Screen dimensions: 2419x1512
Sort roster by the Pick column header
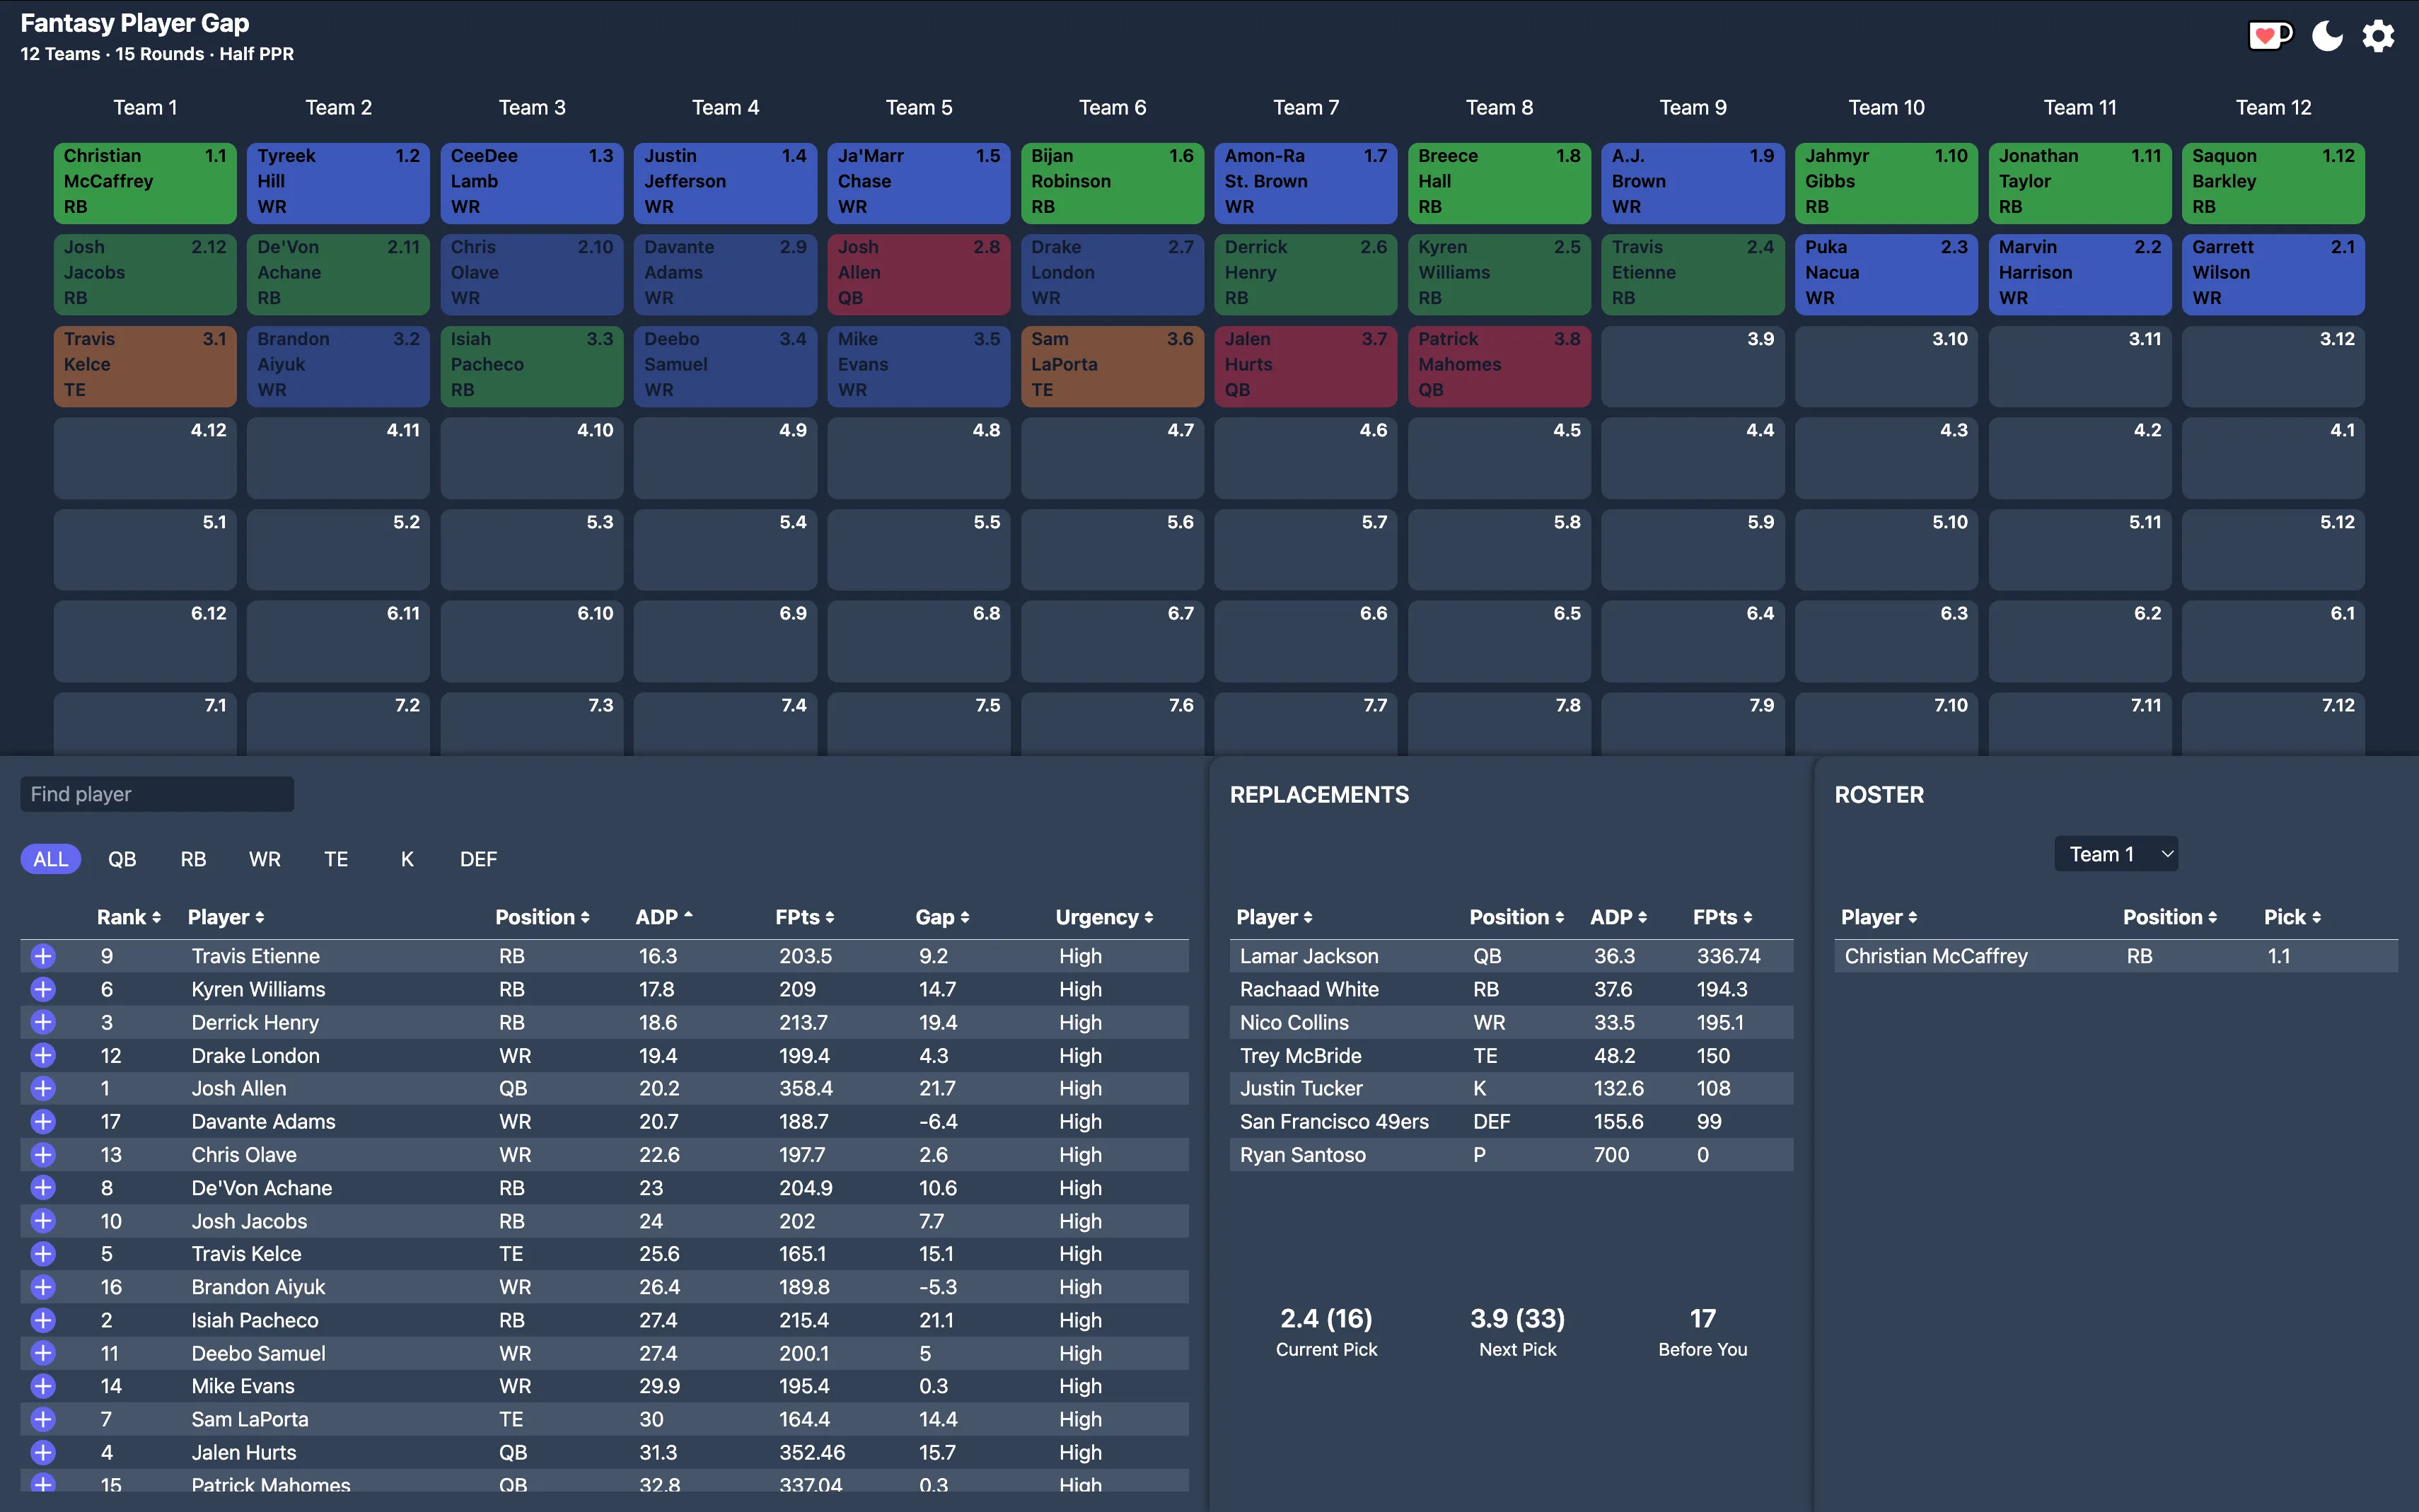[2291, 917]
